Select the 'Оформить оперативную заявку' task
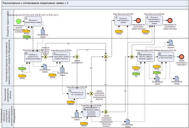Image resolution: width=189 pixels, height=128 pixels. click(x=34, y=21)
